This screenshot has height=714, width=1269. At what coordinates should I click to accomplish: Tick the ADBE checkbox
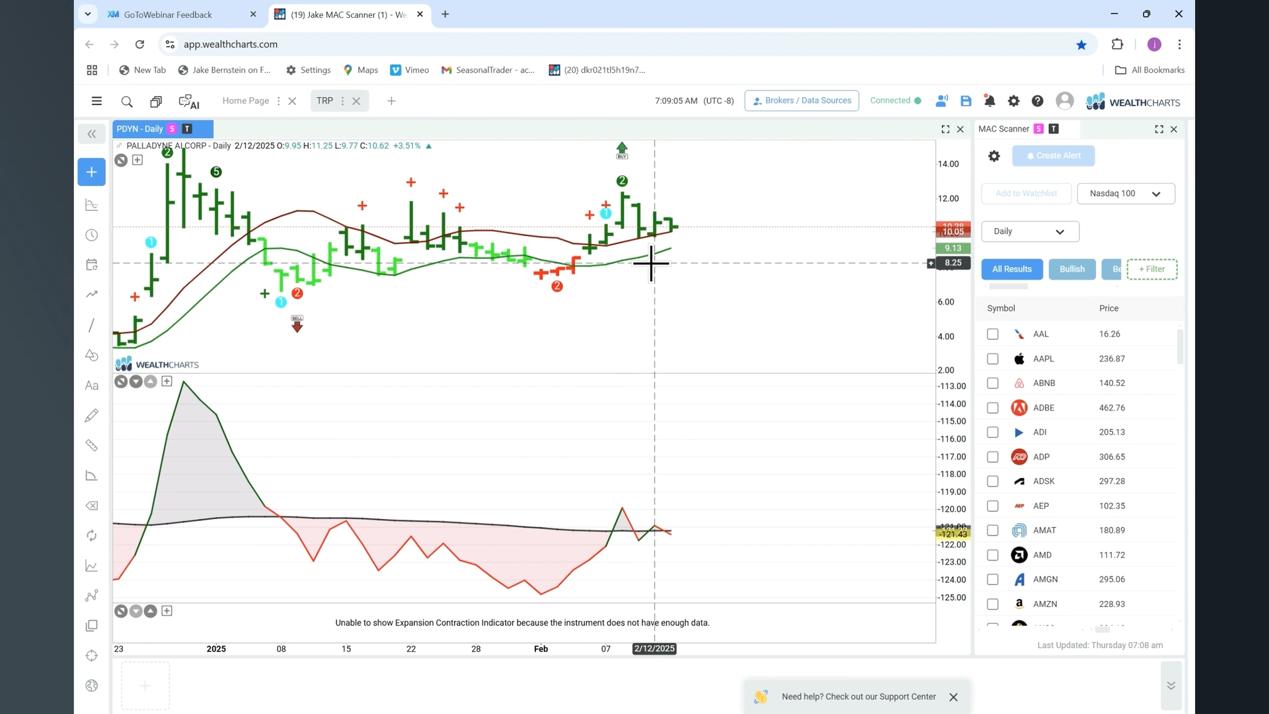(993, 408)
